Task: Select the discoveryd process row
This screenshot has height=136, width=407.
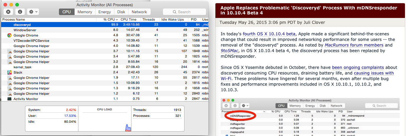Action: coord(105,25)
